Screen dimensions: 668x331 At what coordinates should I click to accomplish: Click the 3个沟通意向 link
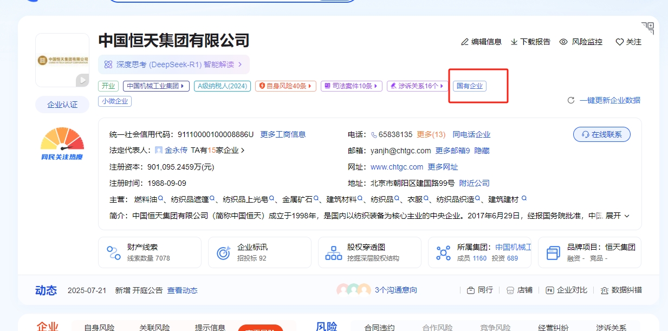395,290
